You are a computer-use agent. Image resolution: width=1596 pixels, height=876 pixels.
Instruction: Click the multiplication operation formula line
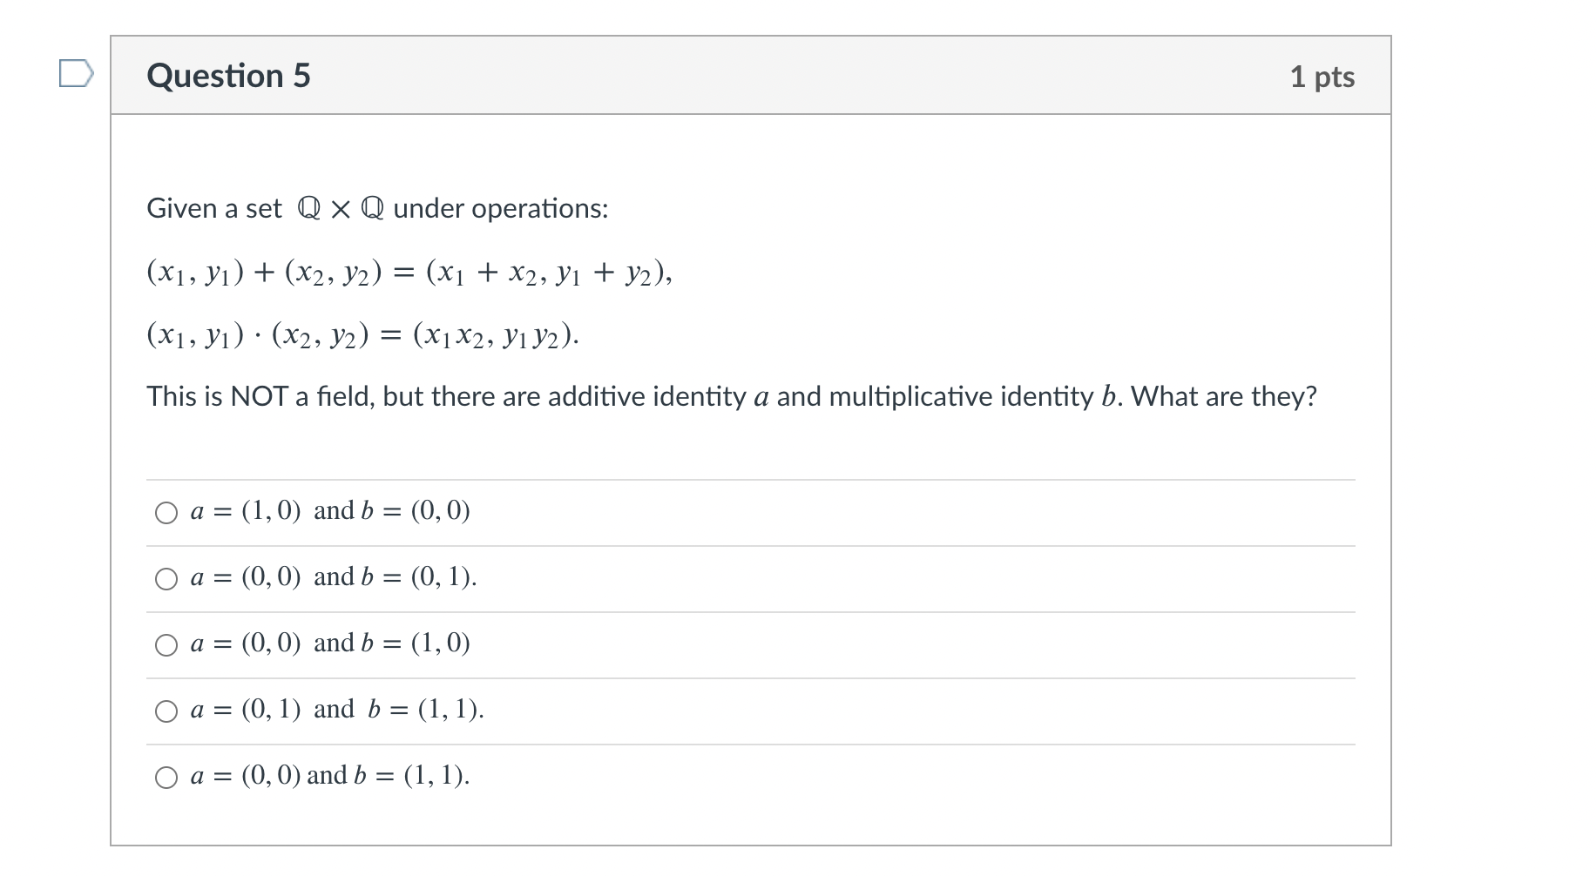[364, 337]
